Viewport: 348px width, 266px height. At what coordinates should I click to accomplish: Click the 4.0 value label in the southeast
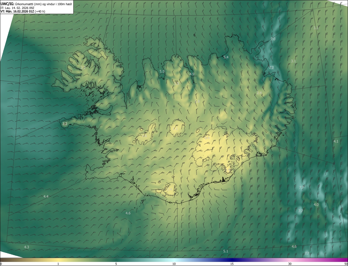pyautogui.click(x=316, y=205)
